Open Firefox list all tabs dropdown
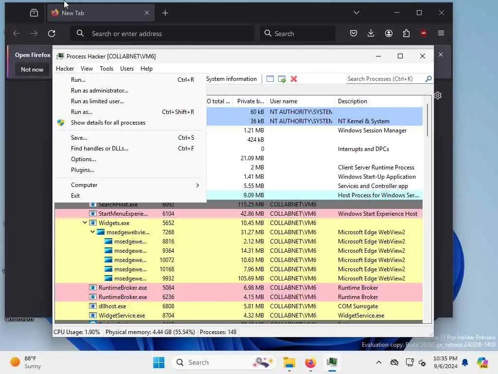The height and width of the screenshot is (374, 498). [x=356, y=13]
